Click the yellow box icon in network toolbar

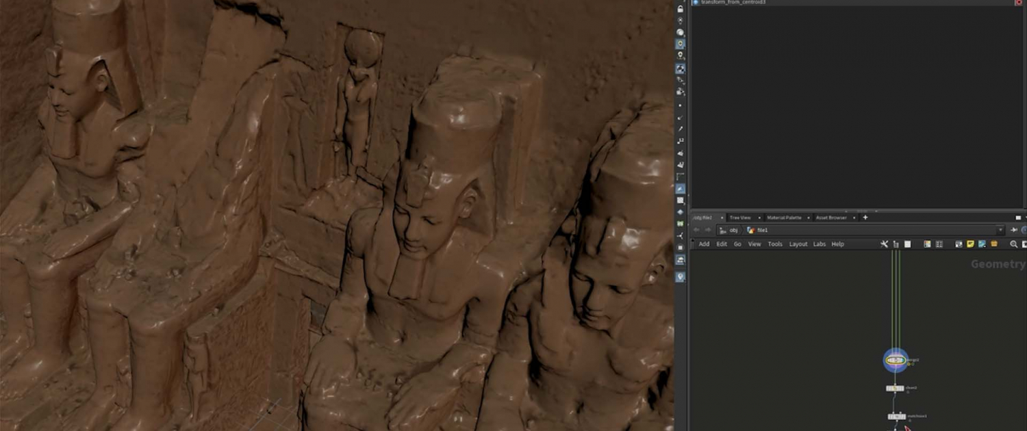[993, 244]
